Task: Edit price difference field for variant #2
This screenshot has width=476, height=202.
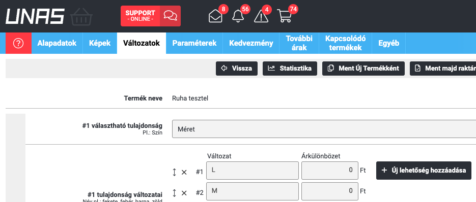Action: pos(330,191)
